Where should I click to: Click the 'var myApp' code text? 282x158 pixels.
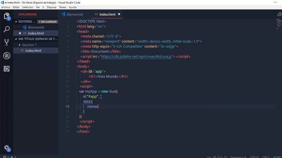click(x=88, y=91)
